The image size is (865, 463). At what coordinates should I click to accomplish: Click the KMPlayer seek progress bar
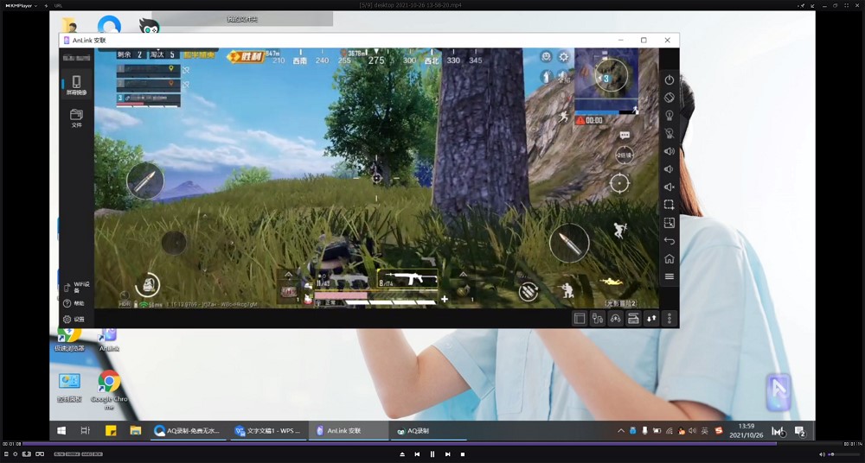tap(432, 444)
